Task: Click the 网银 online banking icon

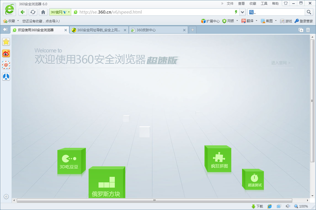Action: (228, 21)
